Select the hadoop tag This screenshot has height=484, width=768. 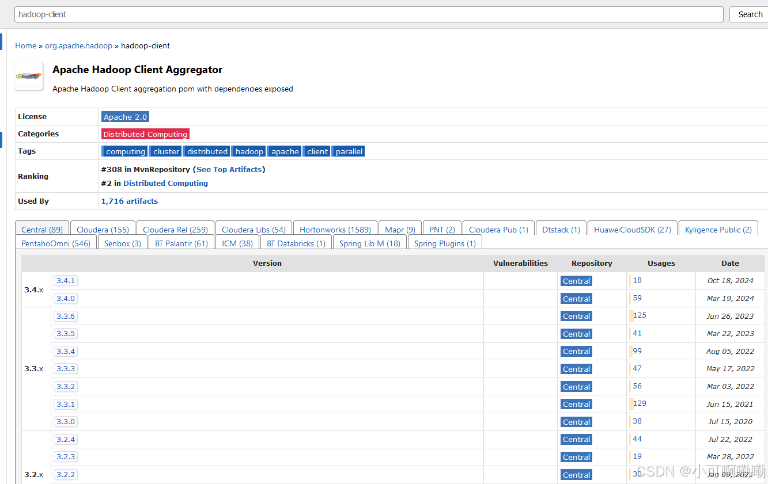coord(249,151)
